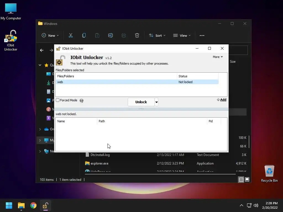
Task: Open the New menu in Windows Explorer
Action: tap(50, 36)
